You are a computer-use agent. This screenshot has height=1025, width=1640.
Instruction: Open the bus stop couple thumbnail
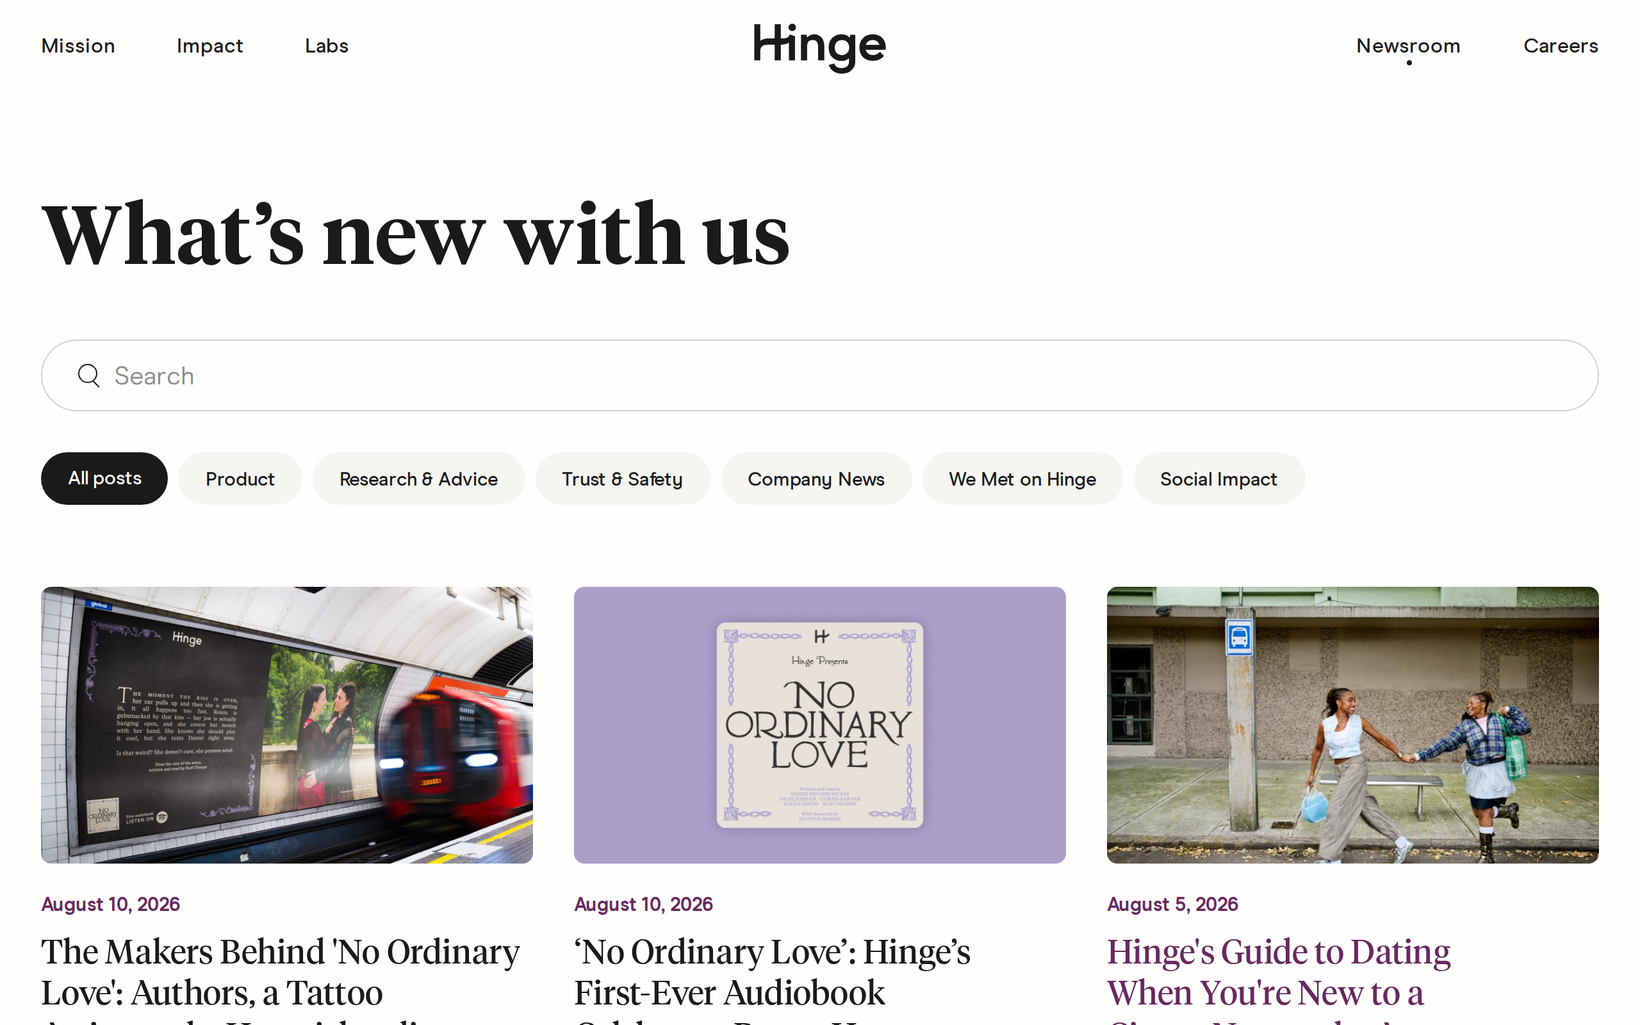[x=1352, y=725]
